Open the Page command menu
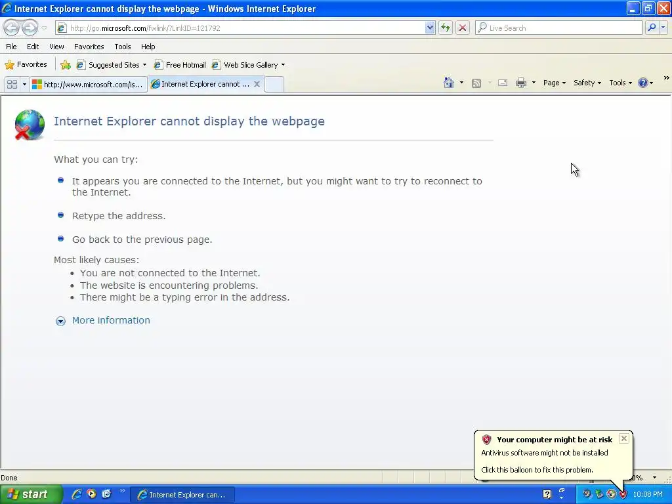The image size is (672, 504). 554,83
